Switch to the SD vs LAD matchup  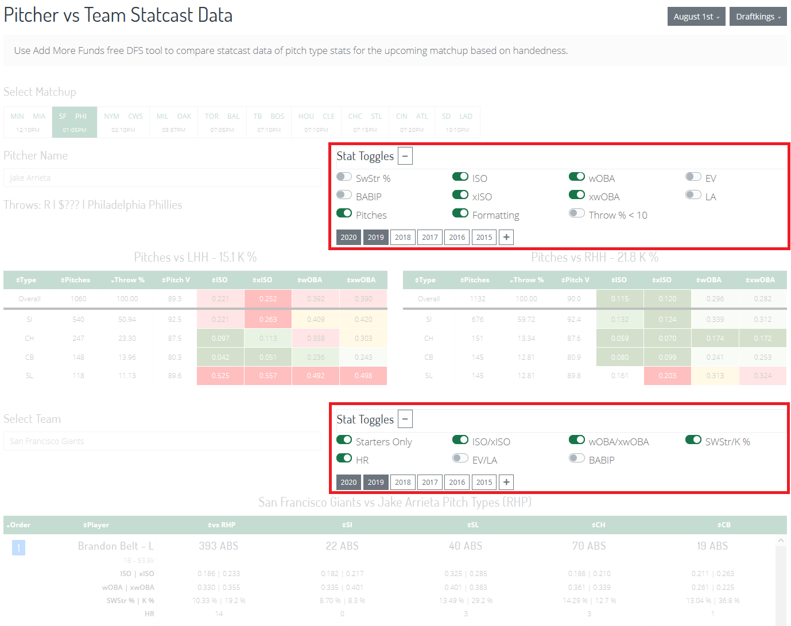click(x=457, y=122)
